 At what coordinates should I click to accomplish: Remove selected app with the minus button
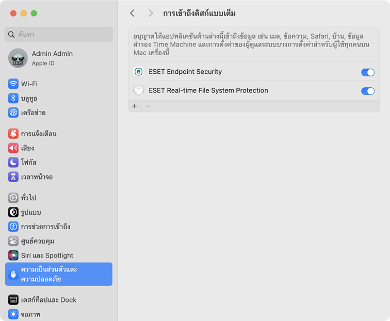pyautogui.click(x=147, y=106)
